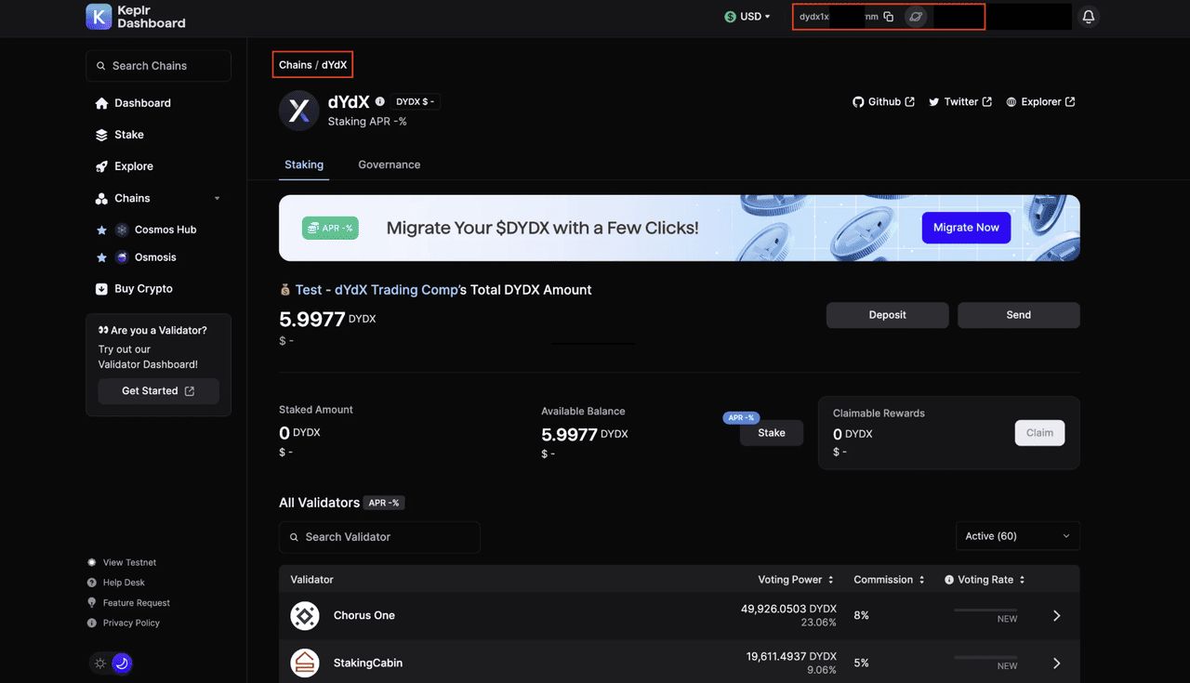Open StakingCabin details via chevron
The image size is (1190, 683).
[x=1057, y=663]
